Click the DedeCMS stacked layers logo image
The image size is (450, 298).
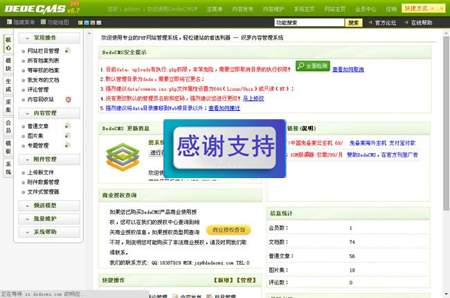tap(123, 157)
